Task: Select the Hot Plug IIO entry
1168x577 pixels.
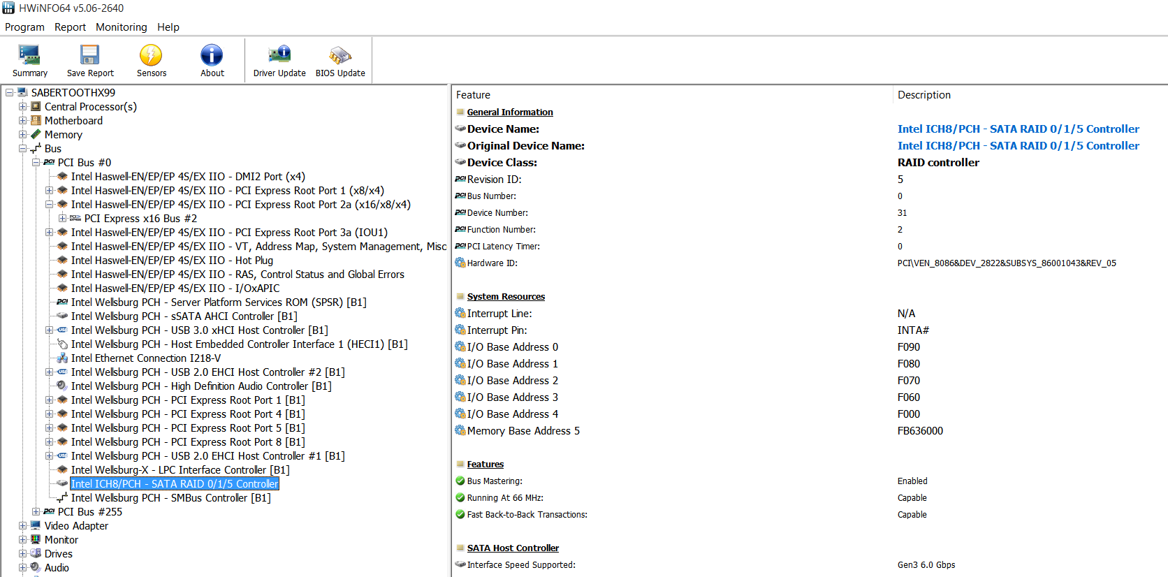Action: [172, 261]
